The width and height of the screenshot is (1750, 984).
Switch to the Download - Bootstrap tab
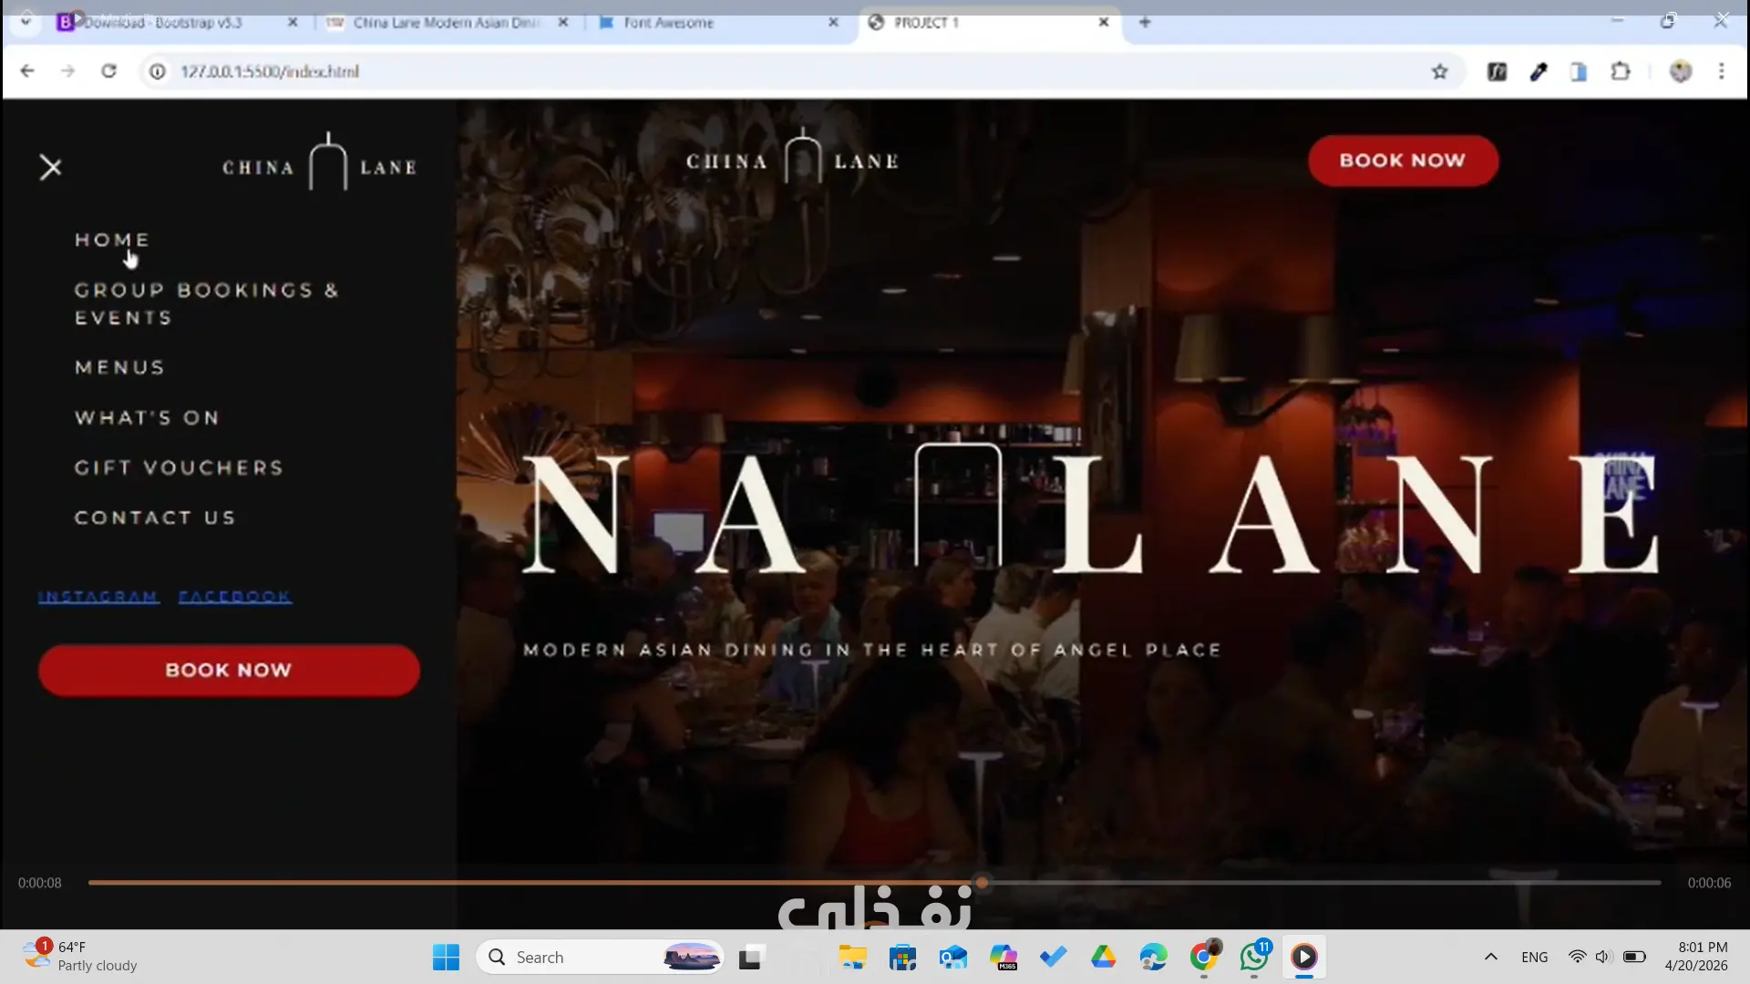click(x=164, y=23)
